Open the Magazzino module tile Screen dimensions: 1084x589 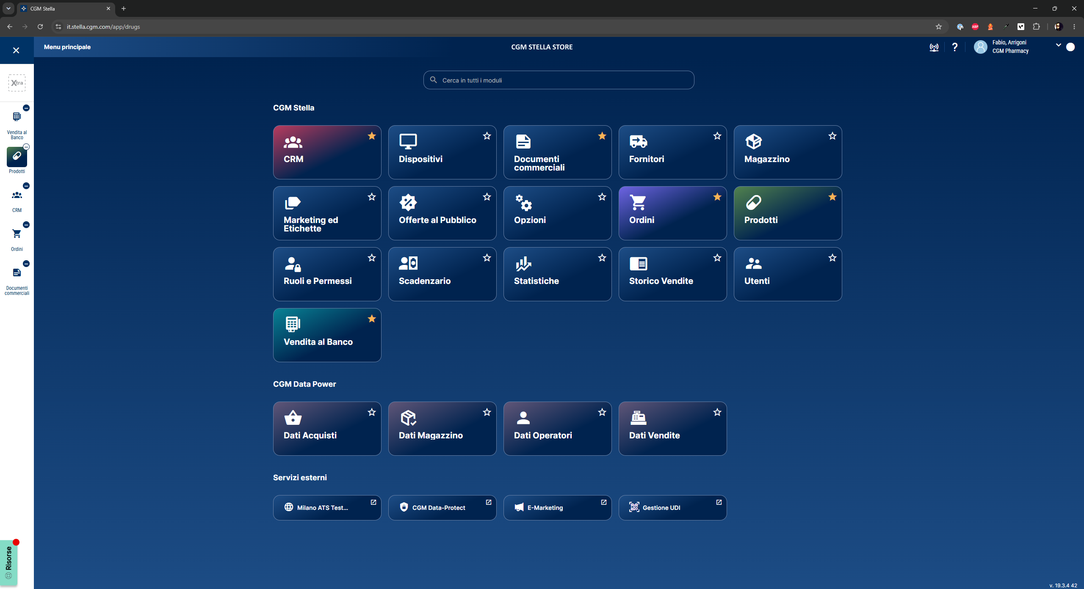pyautogui.click(x=788, y=152)
